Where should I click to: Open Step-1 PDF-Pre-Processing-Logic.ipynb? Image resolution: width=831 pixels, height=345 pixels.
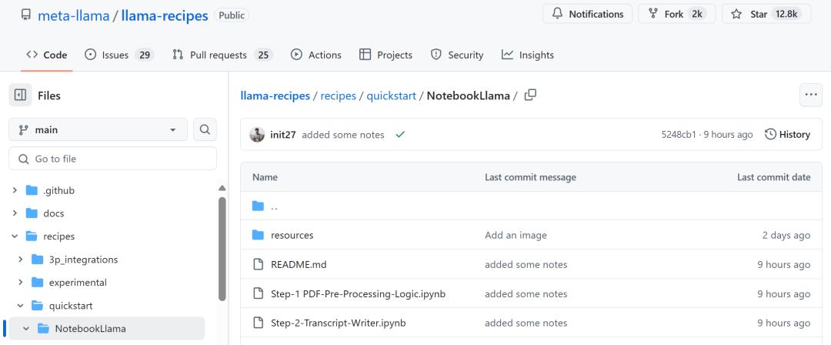pos(359,293)
